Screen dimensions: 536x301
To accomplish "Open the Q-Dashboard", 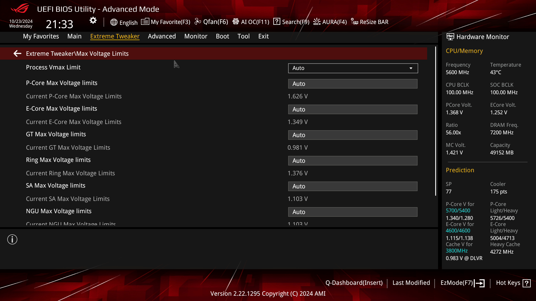I will (x=354, y=283).
